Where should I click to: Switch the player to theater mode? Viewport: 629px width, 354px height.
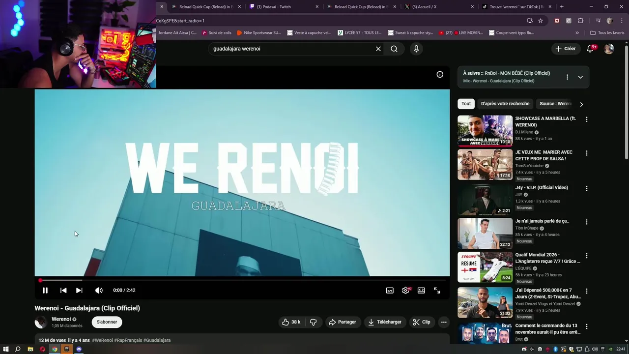coord(421,290)
